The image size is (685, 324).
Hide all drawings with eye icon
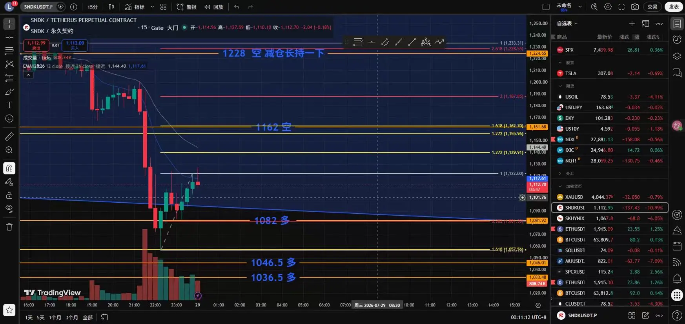(9, 209)
